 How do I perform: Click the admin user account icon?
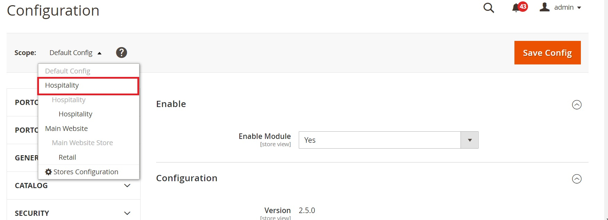coord(544,7)
